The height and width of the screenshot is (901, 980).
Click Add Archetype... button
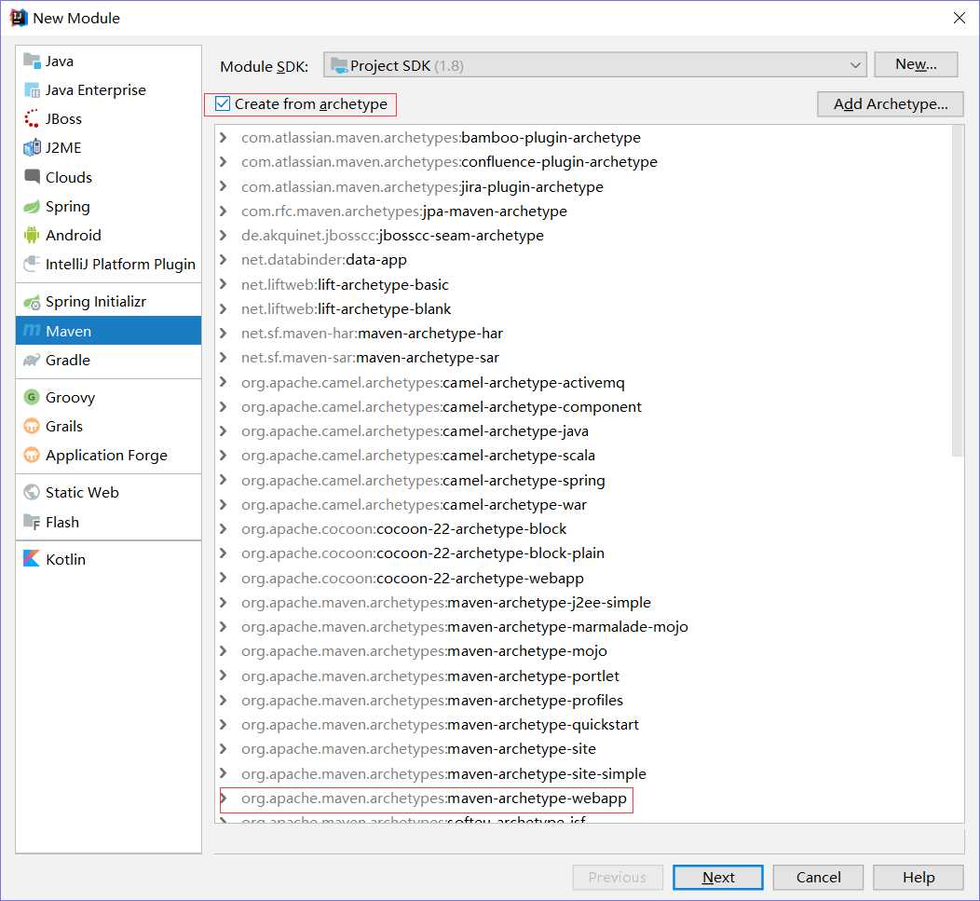[890, 103]
